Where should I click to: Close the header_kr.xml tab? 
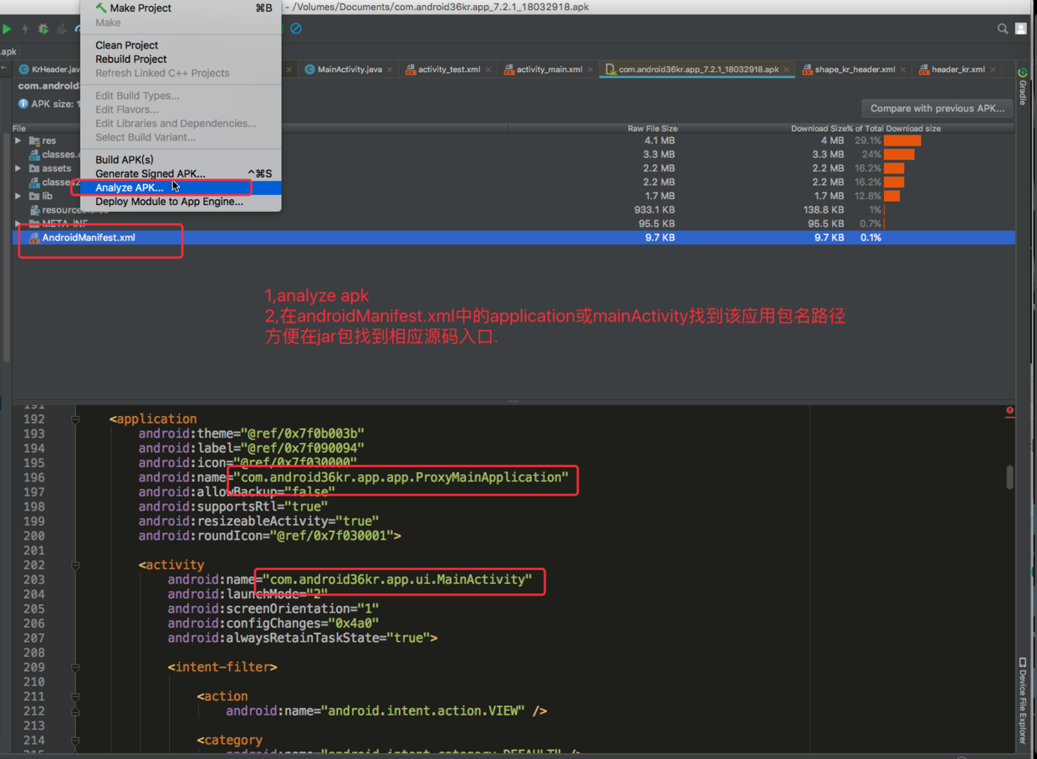994,69
